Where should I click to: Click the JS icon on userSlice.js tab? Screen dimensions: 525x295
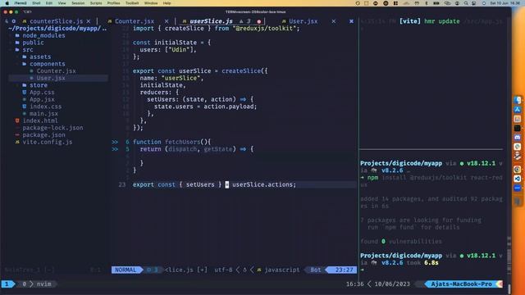point(184,21)
